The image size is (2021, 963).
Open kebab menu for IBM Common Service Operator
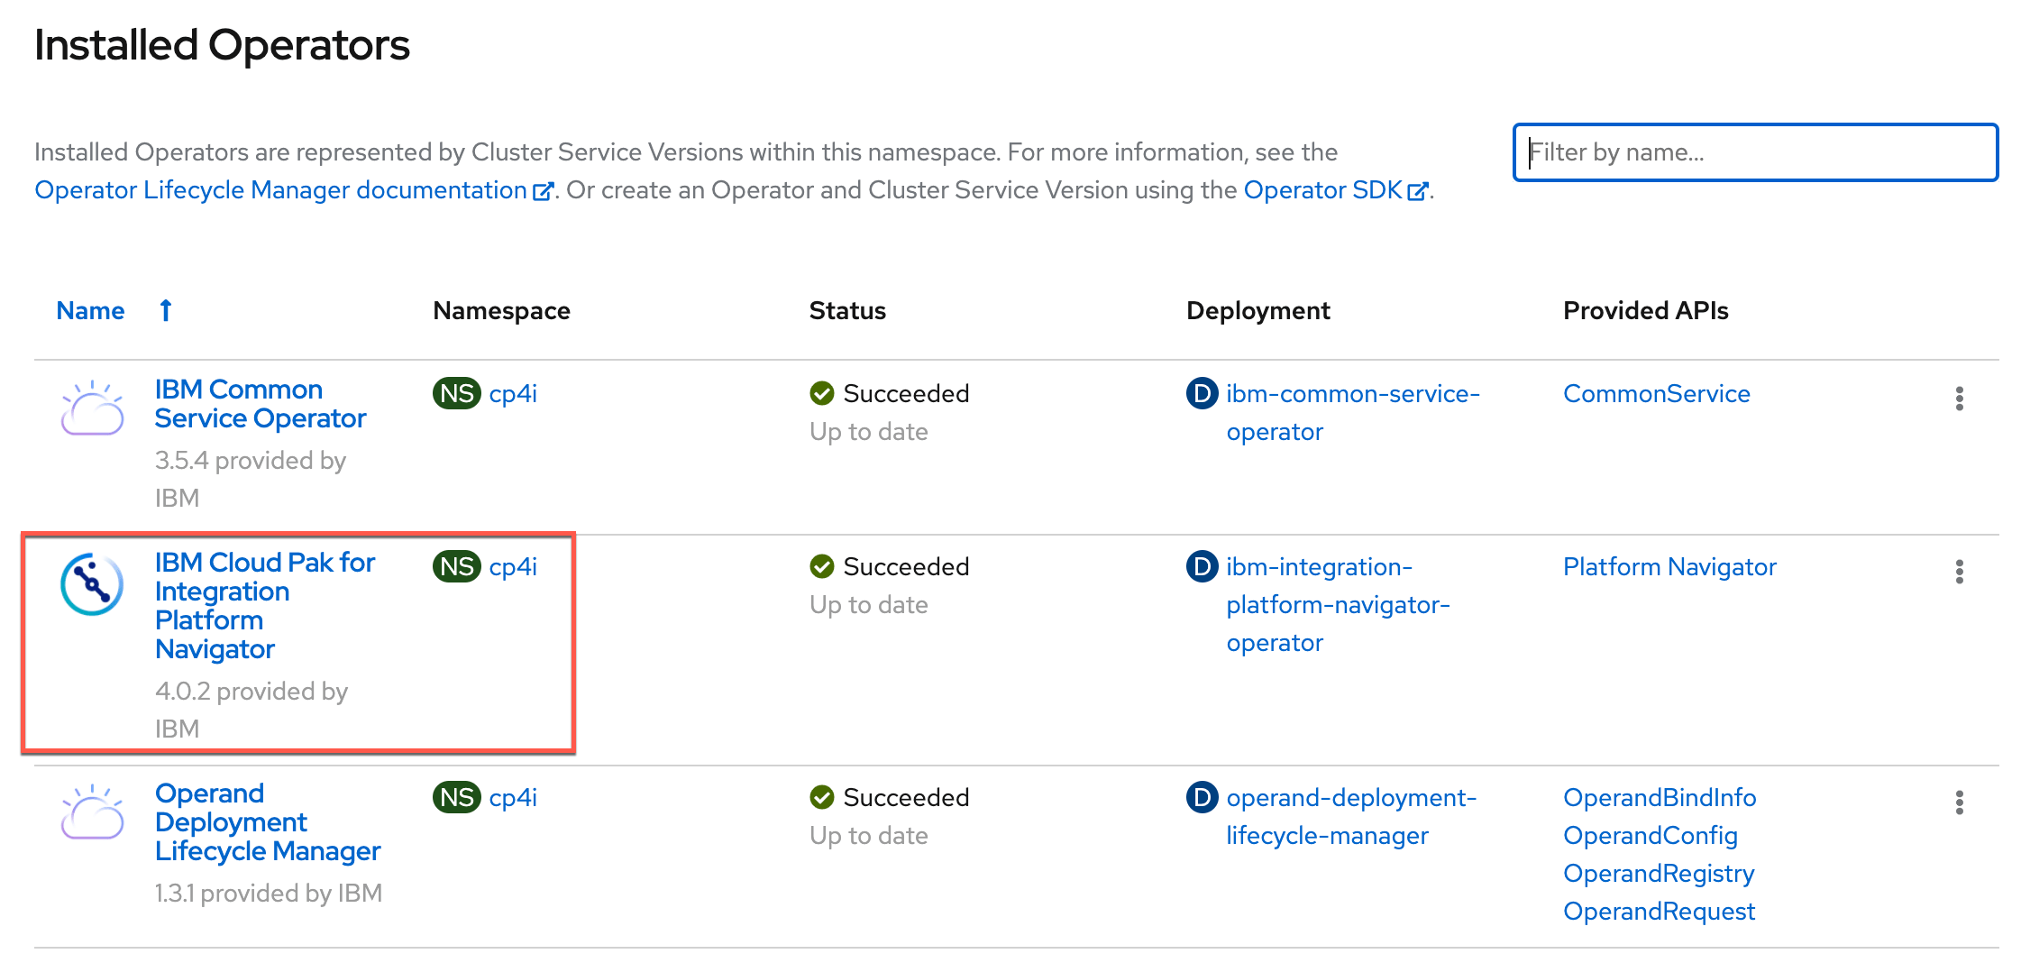(x=1959, y=399)
